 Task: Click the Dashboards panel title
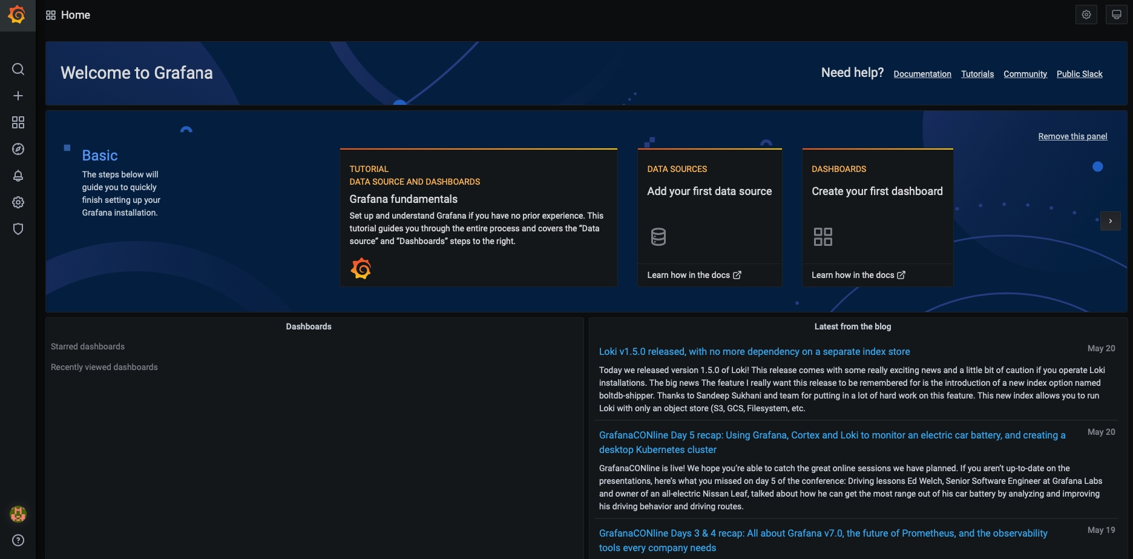coord(309,326)
